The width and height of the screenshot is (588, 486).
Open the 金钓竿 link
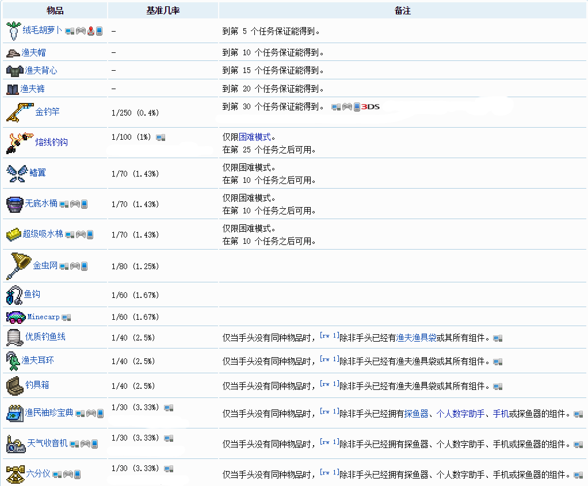point(47,112)
